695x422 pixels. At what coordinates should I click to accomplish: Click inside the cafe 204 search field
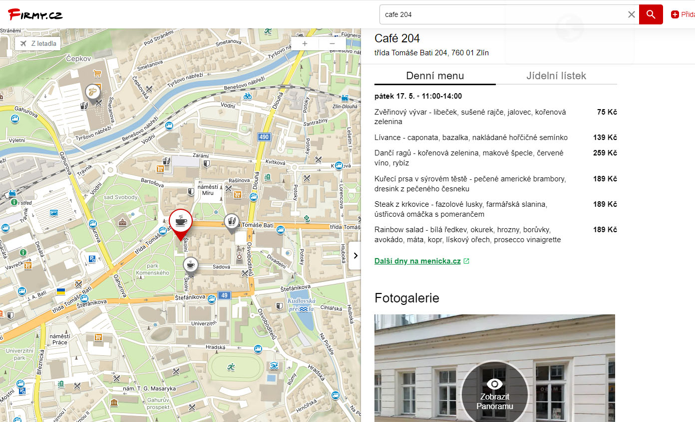(x=499, y=14)
